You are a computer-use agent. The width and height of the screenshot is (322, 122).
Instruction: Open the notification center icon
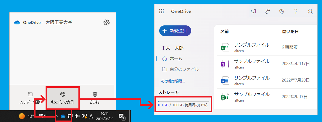pyautogui.click(x=122, y=116)
